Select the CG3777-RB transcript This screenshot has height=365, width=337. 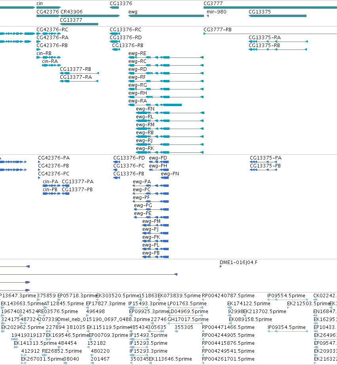(217, 30)
